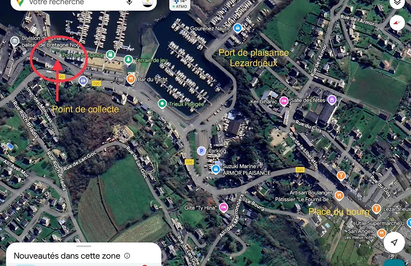The width and height of the screenshot is (411, 266).
Task: Tap the Terrain de jeu park marker
Action: (x=128, y=60)
